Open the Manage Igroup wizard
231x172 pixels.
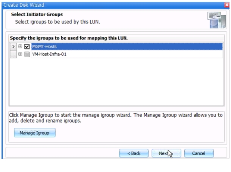pos(35,133)
